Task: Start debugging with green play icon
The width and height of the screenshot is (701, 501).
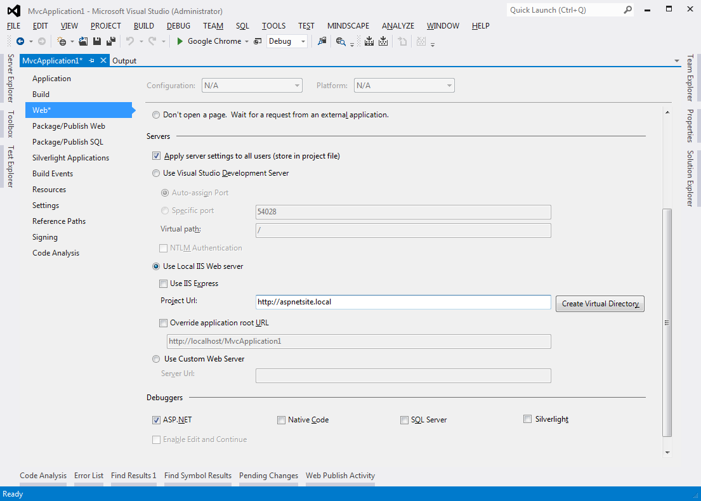Action: tap(180, 41)
